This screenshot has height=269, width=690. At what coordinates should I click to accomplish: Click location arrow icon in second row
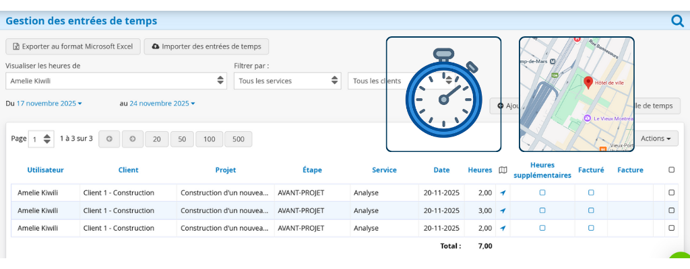coord(503,210)
